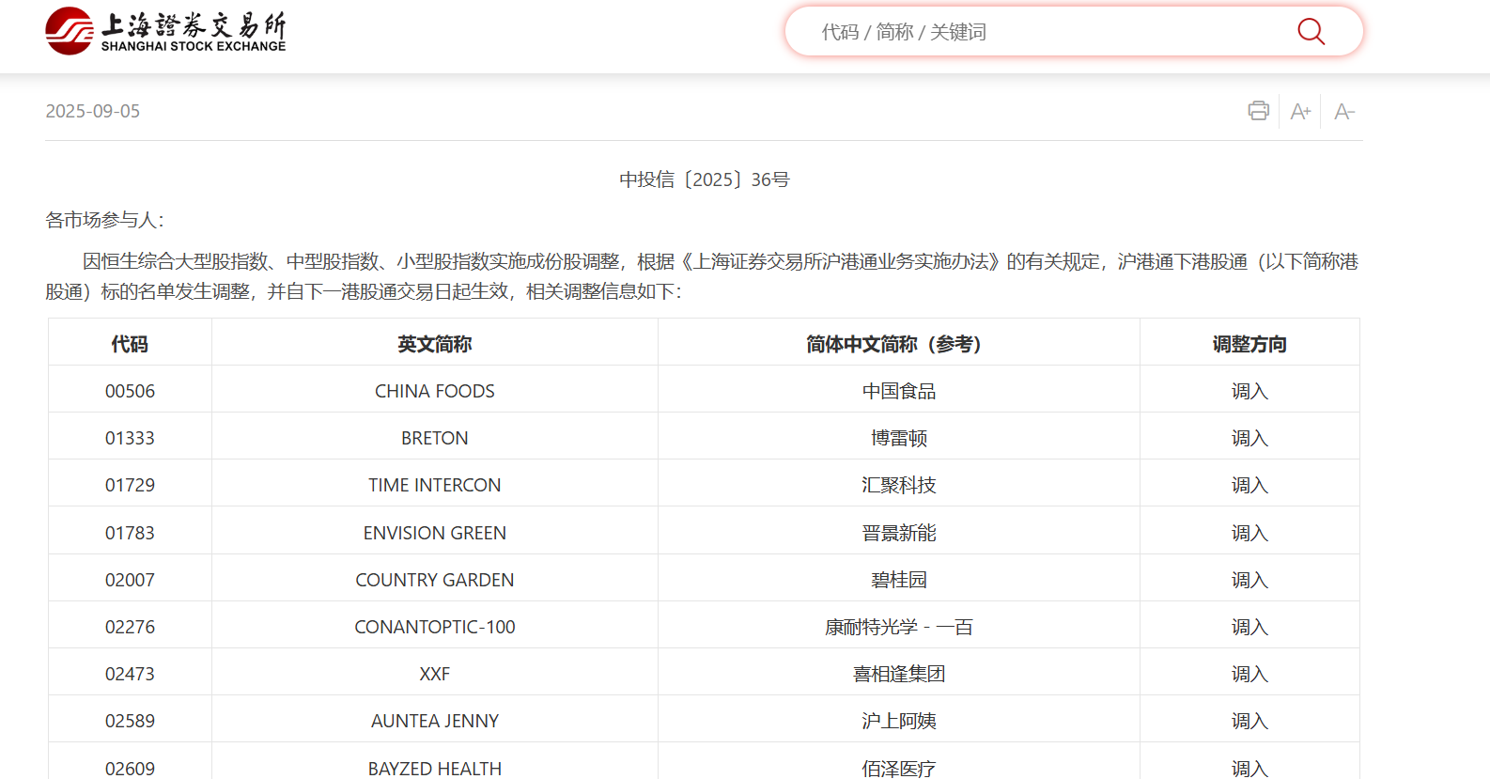Click the Shanghai Stock Exchange logo
The image size is (1490, 779).
click(x=165, y=31)
